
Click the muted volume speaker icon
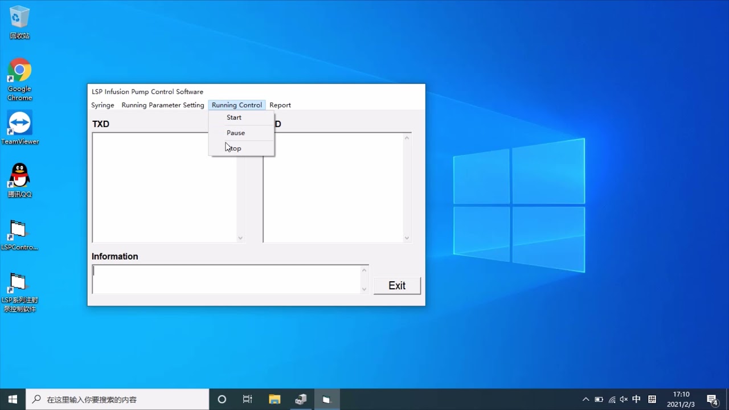coord(624,400)
